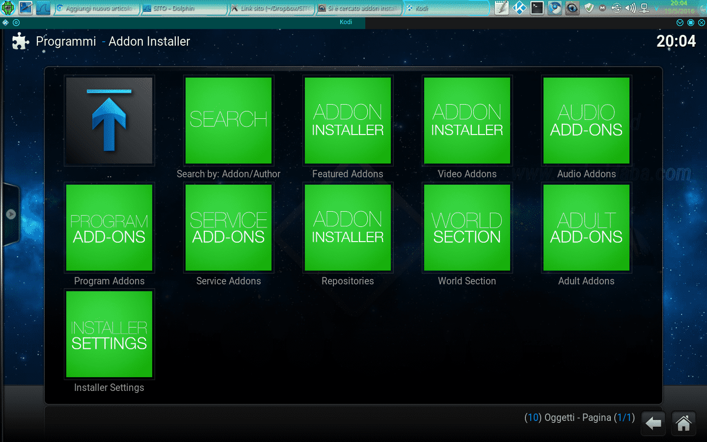Click the 'Video Addons' label
This screenshot has height=442, width=707.
467,174
